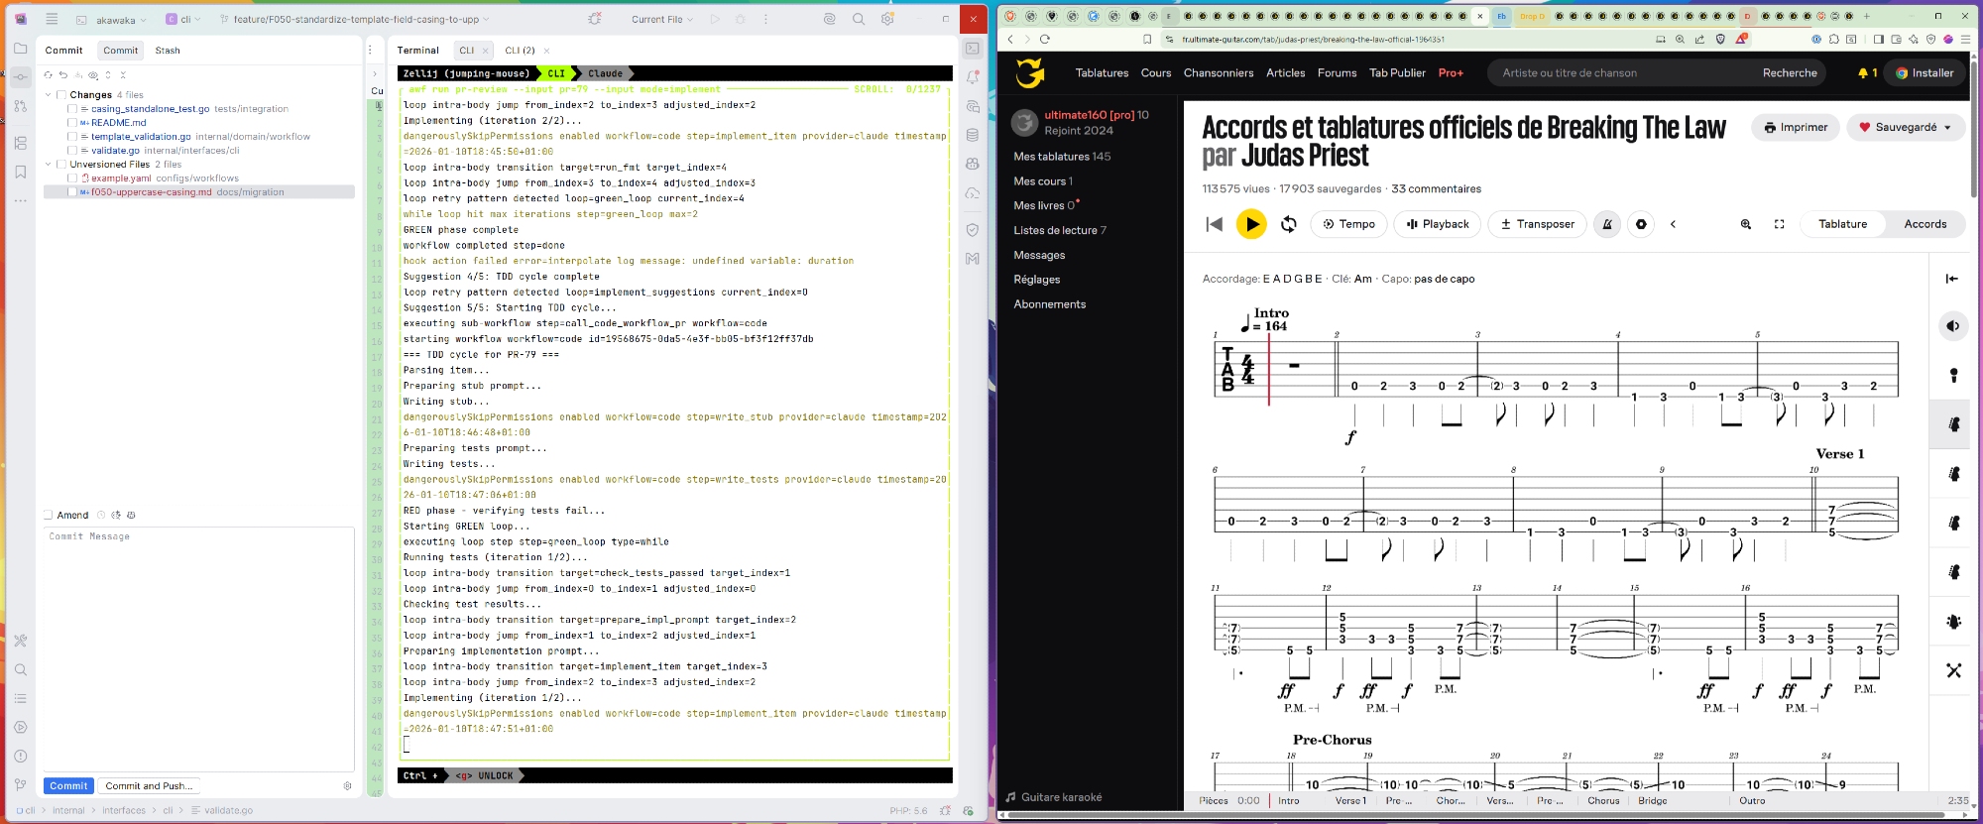1983x824 pixels.
Task: Click the skip-to-start playback icon
Action: [1215, 224]
